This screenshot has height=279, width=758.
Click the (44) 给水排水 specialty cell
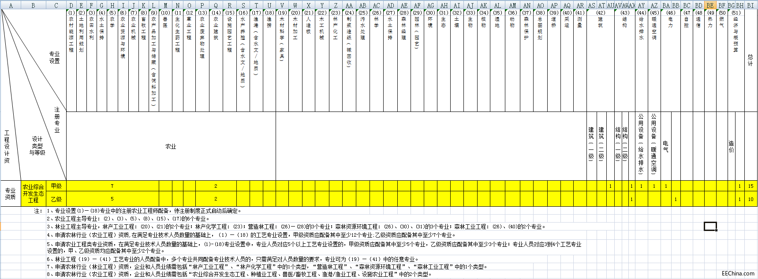click(x=641, y=60)
